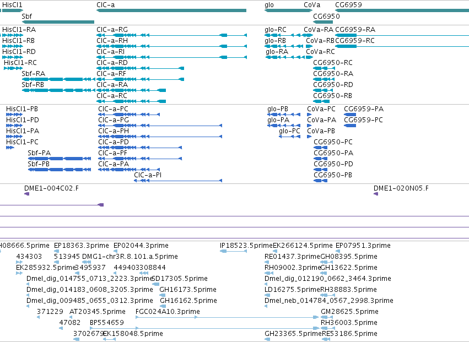This screenshot has width=469, height=342.
Task: Click DMG1-chr3R.8.101.a.5prime label
Action: point(130,257)
